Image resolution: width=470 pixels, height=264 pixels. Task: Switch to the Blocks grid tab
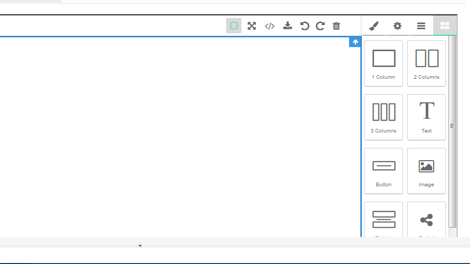click(x=445, y=26)
